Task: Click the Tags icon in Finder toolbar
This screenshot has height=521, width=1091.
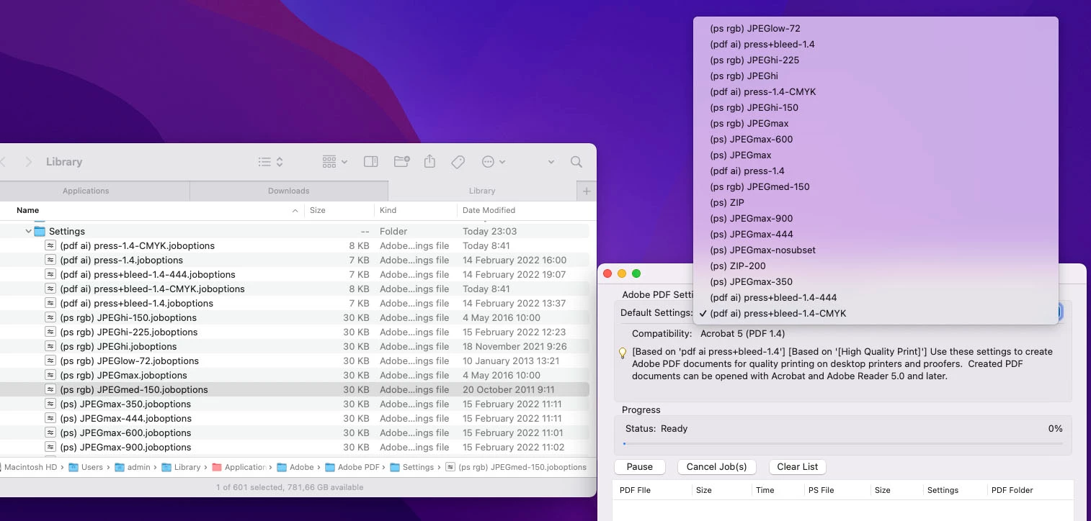Action: [458, 162]
